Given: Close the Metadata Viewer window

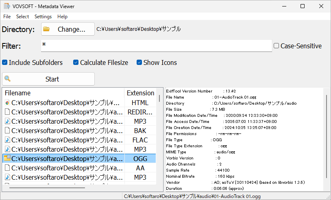Looking at the screenshot, I should [321, 6].
